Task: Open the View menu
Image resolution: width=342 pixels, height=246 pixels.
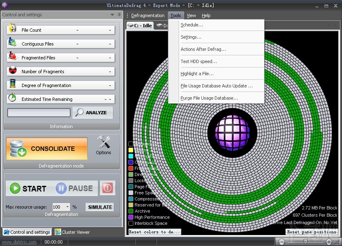Action: point(191,15)
